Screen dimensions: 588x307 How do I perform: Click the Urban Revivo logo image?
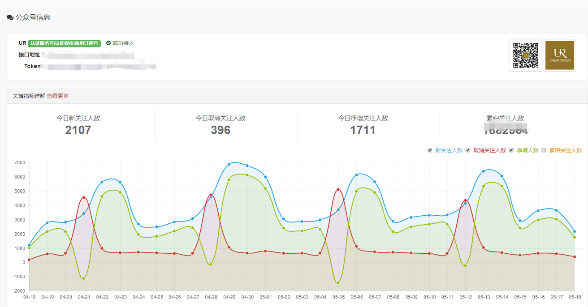(x=559, y=55)
